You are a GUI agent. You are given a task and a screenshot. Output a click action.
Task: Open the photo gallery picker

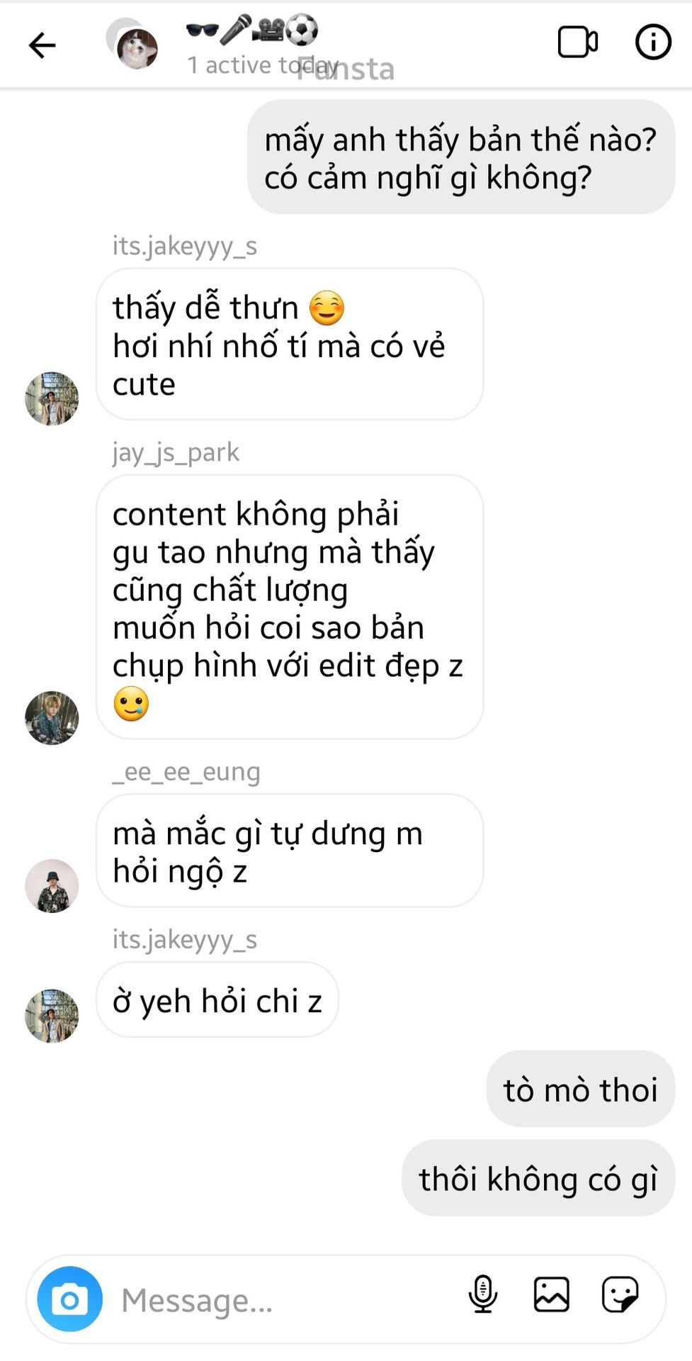pyautogui.click(x=551, y=1294)
